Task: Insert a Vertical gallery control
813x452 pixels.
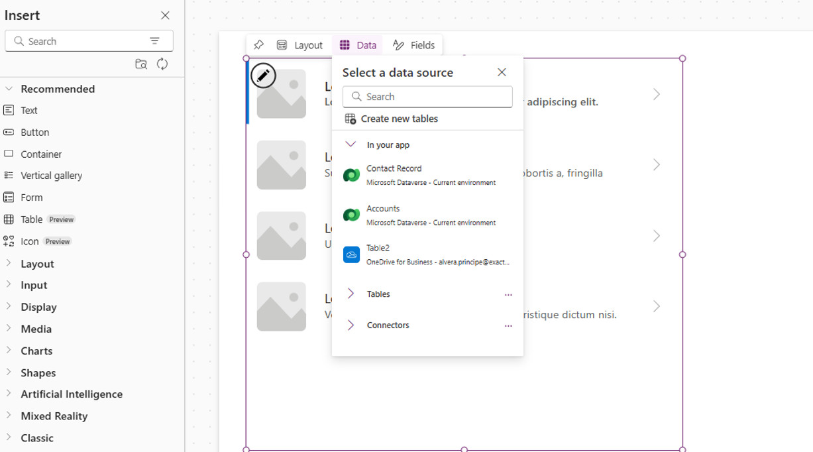Action: coord(51,175)
